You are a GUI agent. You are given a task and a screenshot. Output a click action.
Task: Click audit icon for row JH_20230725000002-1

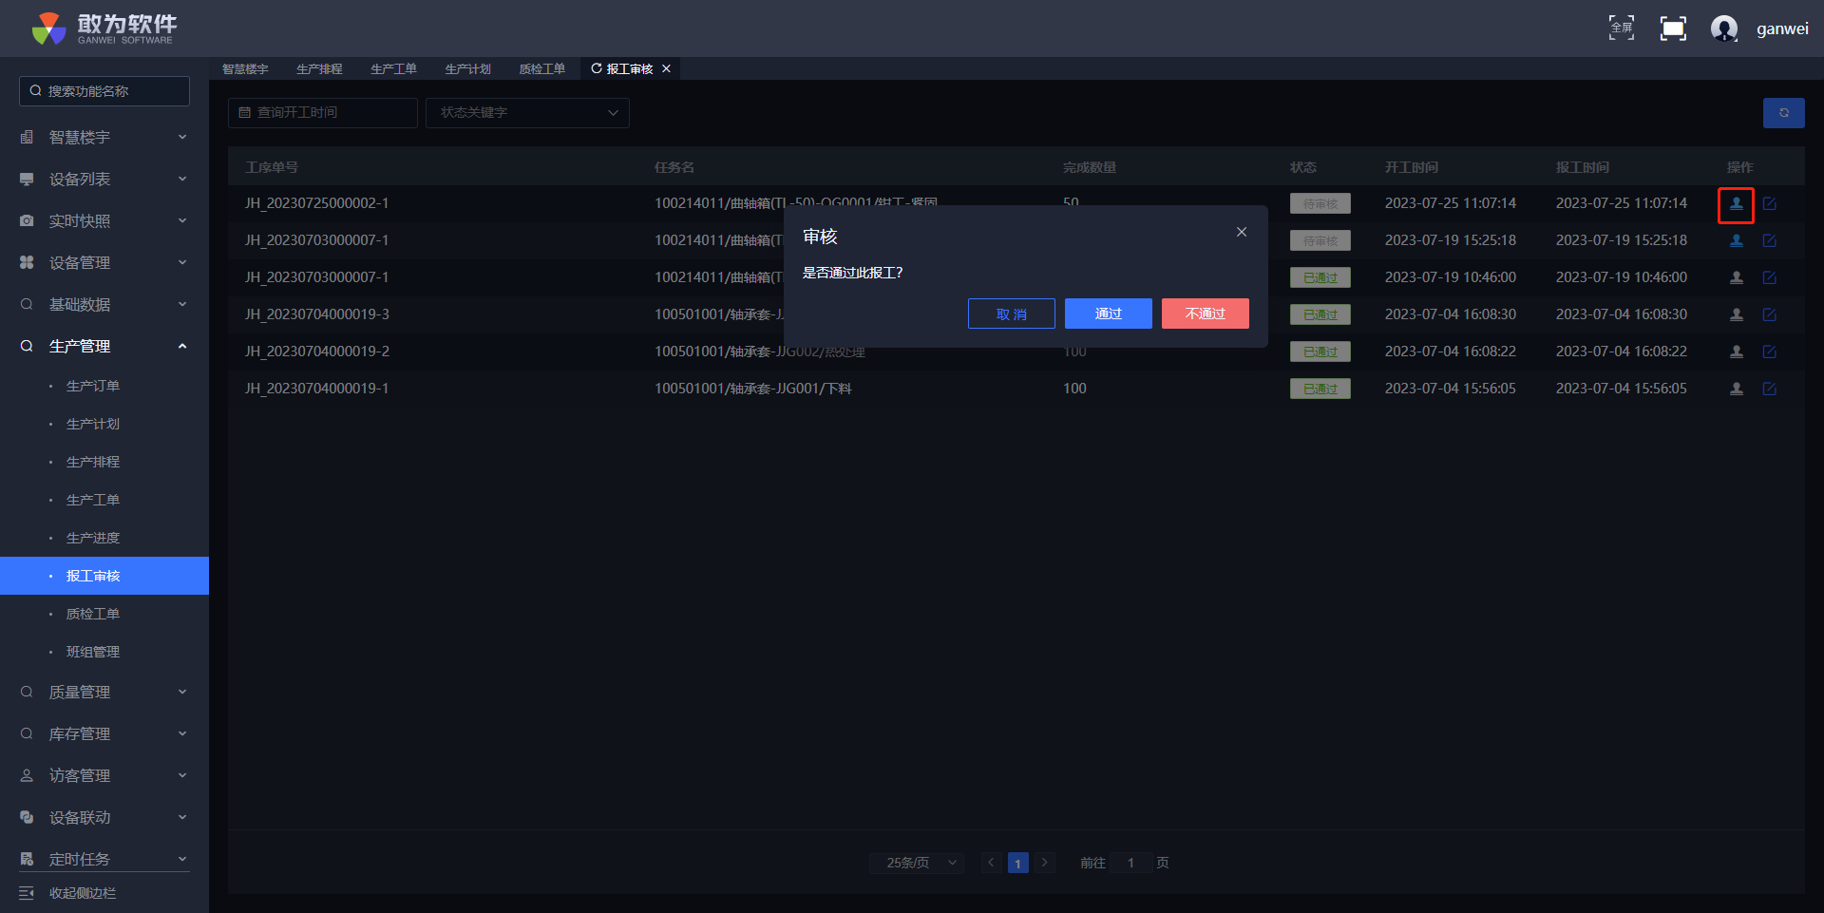1737,203
